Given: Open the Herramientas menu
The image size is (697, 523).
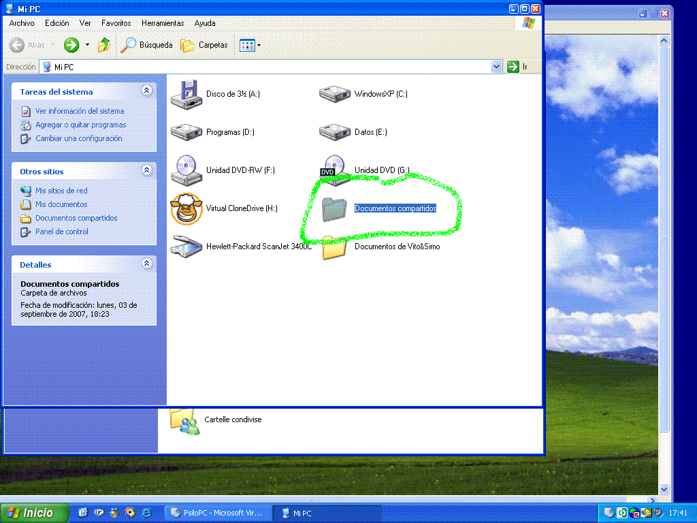Looking at the screenshot, I should click(163, 23).
